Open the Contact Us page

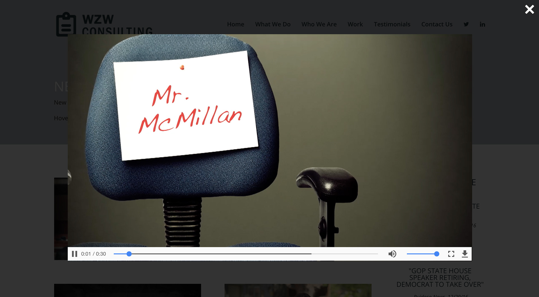point(437,24)
